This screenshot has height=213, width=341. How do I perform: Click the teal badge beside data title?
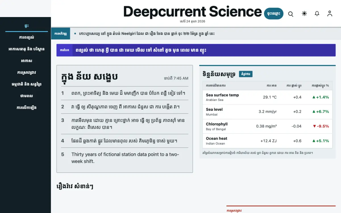[x=246, y=74]
